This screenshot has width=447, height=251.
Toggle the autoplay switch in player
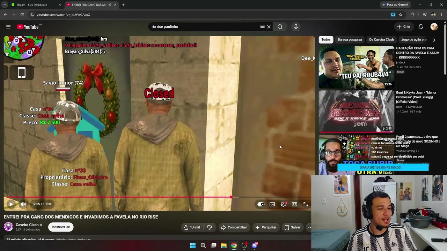point(261,204)
